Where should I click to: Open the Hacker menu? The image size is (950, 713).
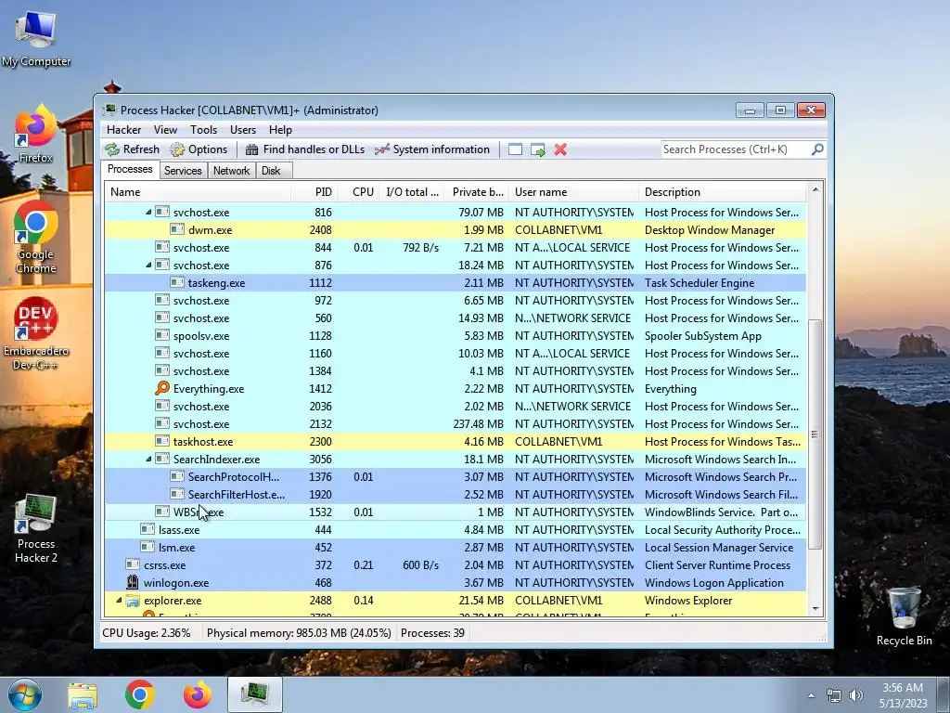click(x=123, y=130)
